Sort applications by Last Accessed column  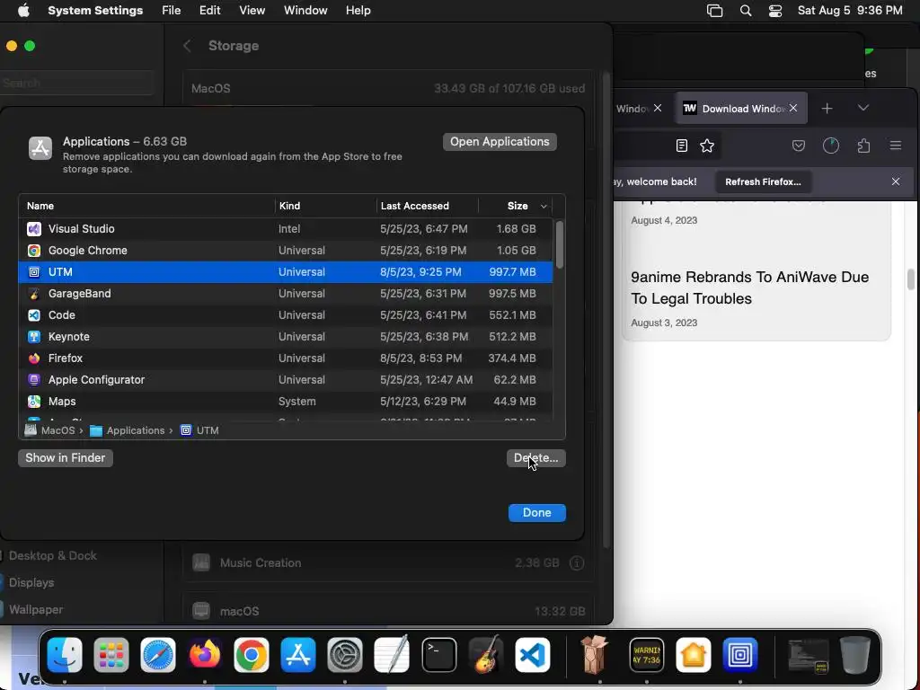(x=415, y=206)
